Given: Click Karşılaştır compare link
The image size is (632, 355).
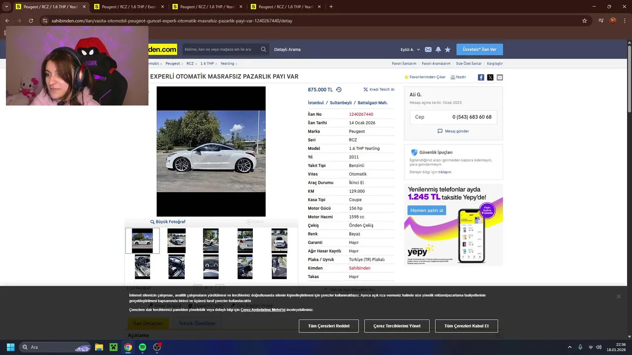Looking at the screenshot, I should 495,64.
